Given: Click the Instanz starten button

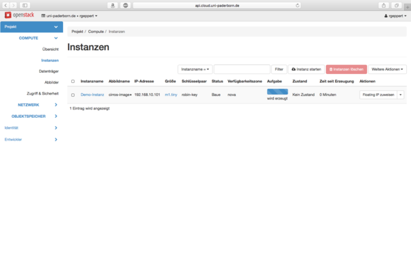Looking at the screenshot, I should (306, 69).
